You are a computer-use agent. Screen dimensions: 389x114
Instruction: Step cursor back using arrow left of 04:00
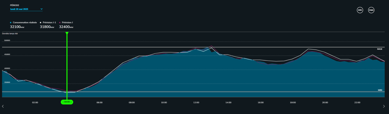(x=63, y=102)
